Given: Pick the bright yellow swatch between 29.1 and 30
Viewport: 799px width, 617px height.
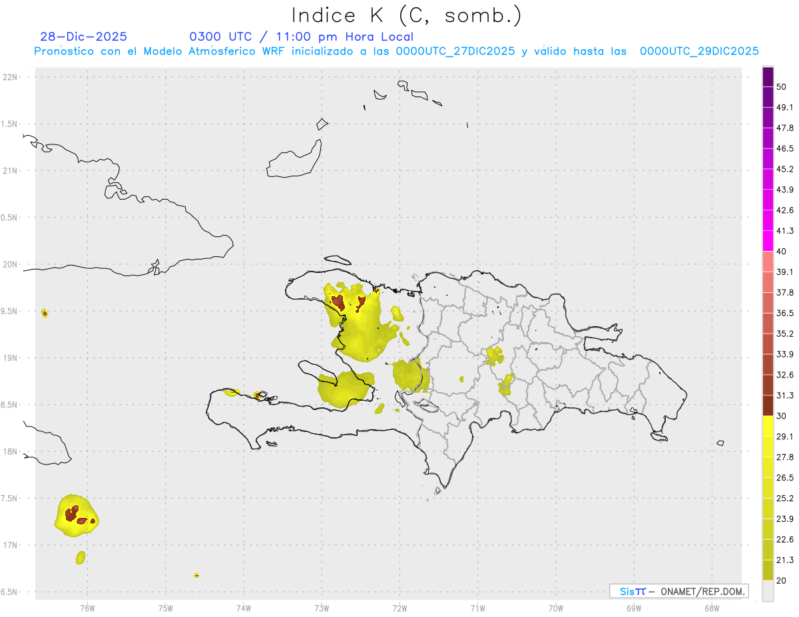Looking at the screenshot, I should 768,426.
